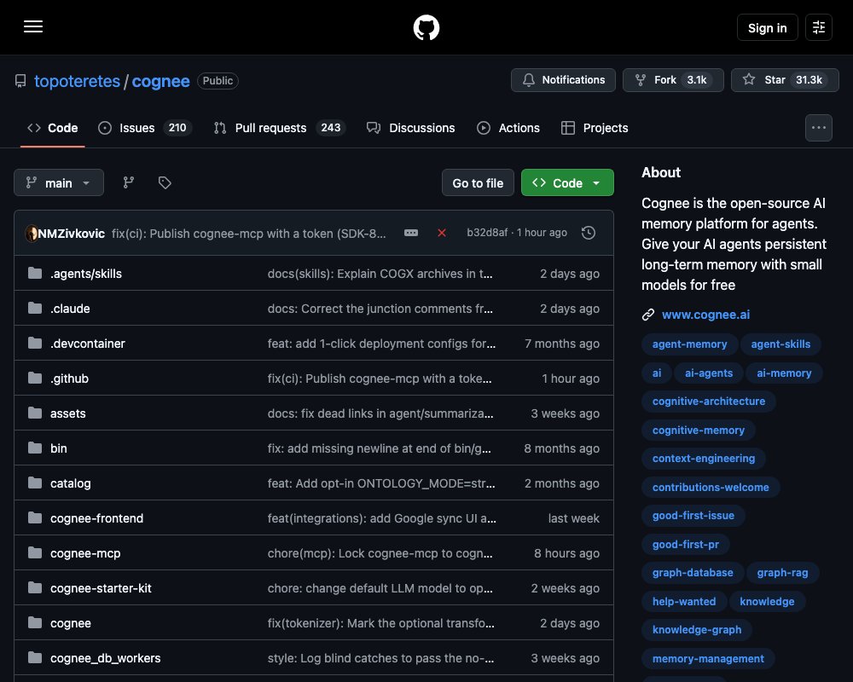Visit the www.cognee.ai website link
The height and width of the screenshot is (682, 853).
click(x=705, y=315)
